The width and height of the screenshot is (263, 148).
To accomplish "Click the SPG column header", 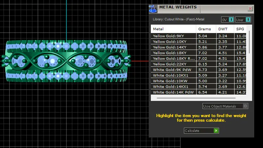I will click(x=240, y=29).
